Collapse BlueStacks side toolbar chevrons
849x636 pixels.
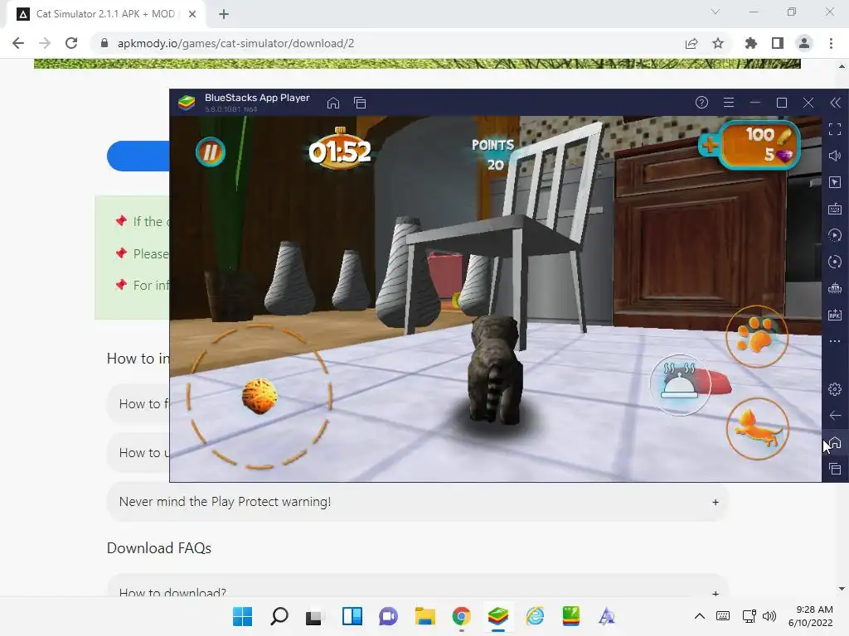(x=836, y=103)
